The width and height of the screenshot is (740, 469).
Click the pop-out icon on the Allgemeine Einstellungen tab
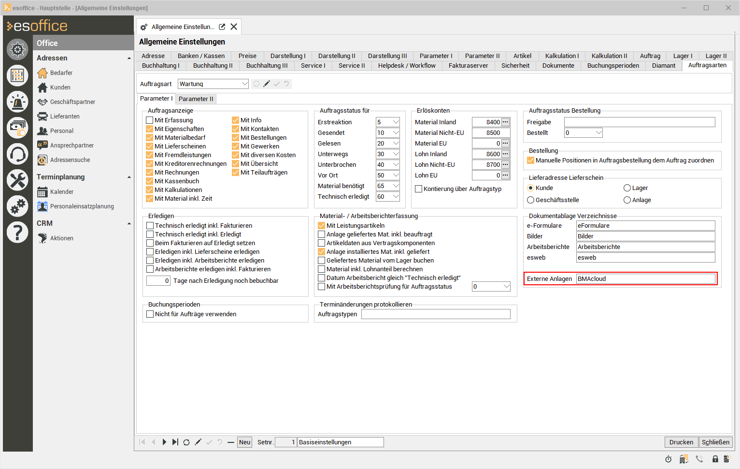point(222,27)
